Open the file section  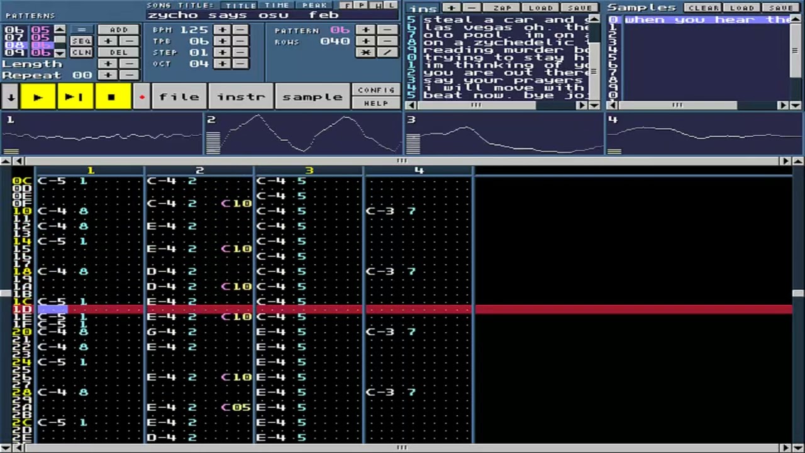coord(179,97)
